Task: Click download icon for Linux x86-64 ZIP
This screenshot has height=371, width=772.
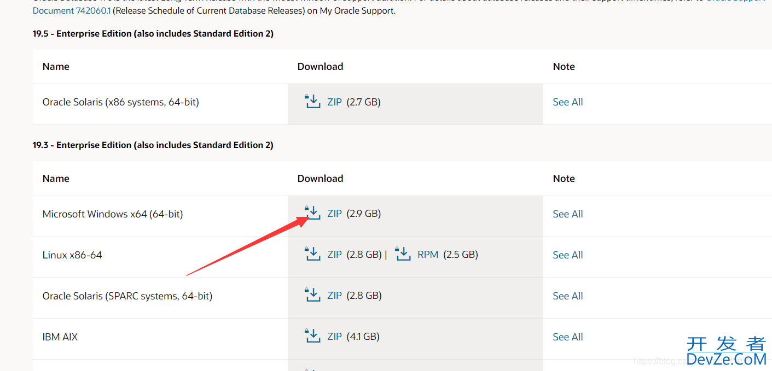Action: tap(312, 254)
